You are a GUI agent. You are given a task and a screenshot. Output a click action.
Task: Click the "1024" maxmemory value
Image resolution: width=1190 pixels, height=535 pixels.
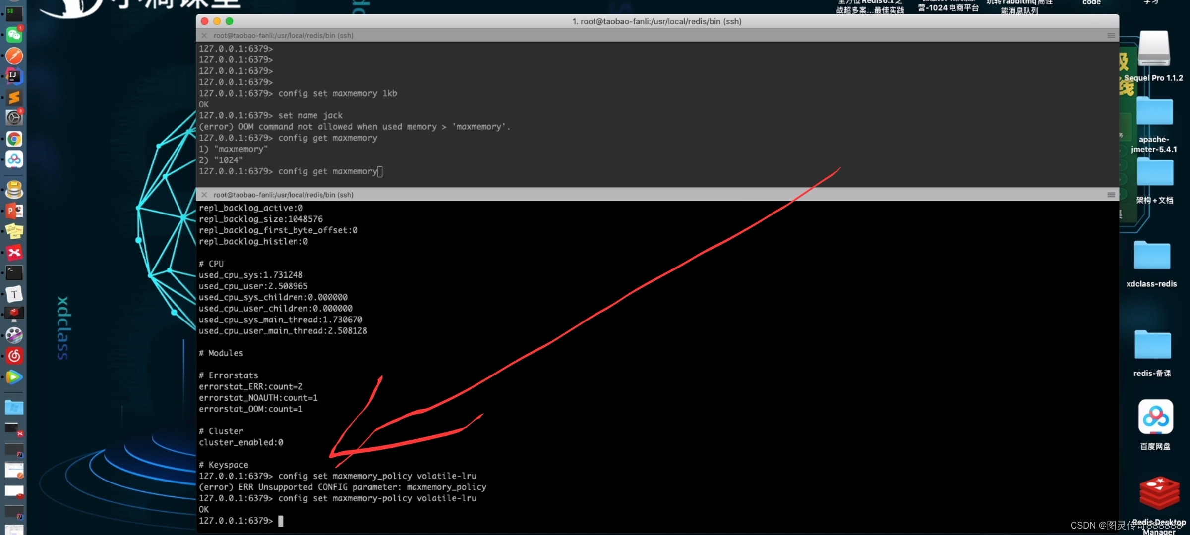228,160
